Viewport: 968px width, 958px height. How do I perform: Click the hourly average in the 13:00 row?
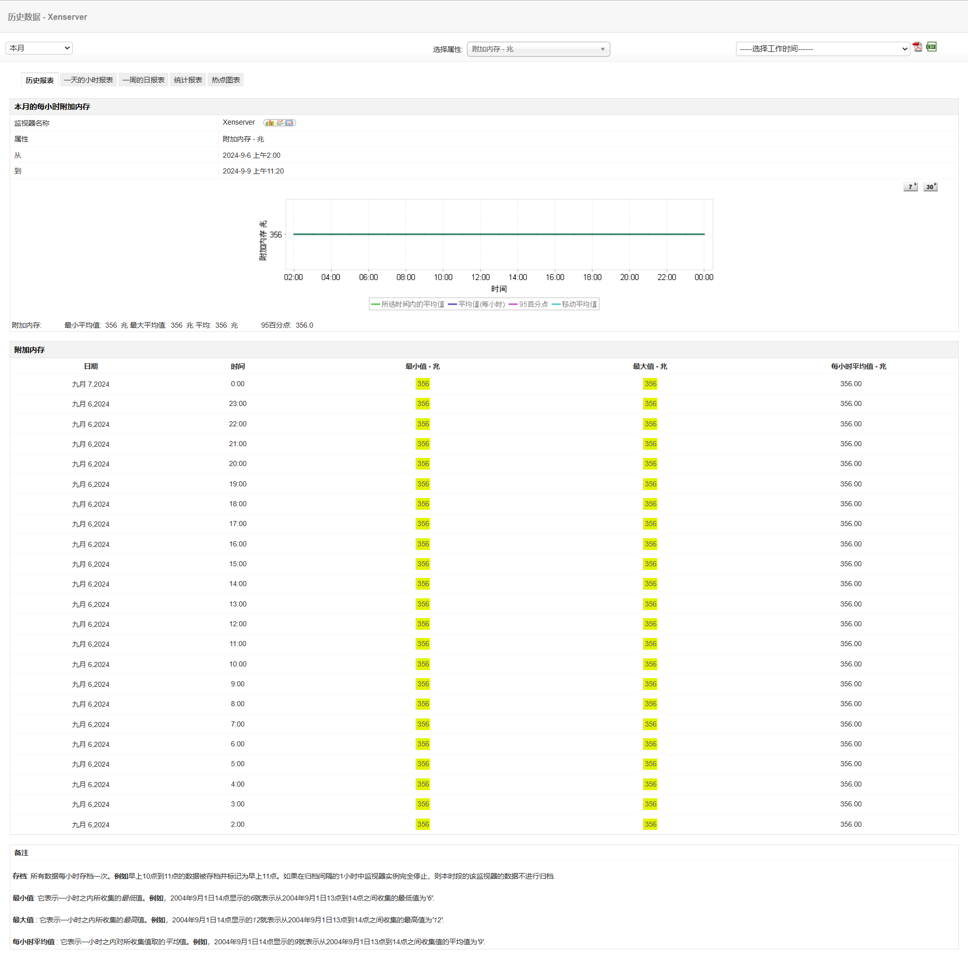click(x=851, y=604)
